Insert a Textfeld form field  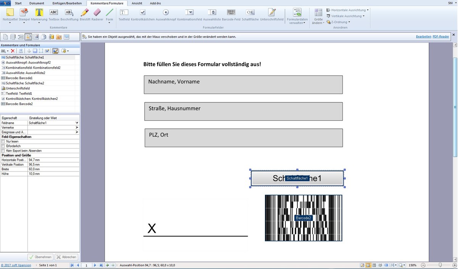[124, 14]
